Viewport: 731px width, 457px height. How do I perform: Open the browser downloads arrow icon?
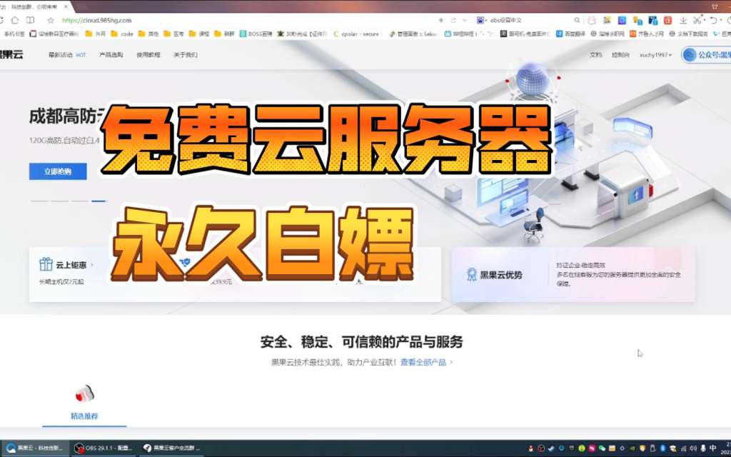pos(682,20)
